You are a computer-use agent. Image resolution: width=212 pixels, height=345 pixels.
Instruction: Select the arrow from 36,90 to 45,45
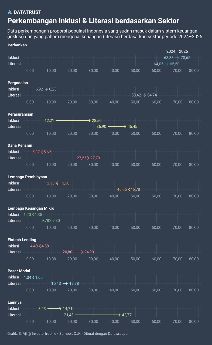point(117,126)
